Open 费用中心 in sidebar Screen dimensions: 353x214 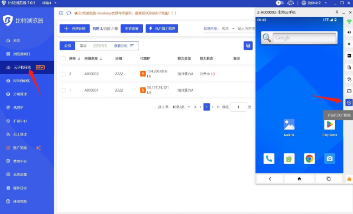click(17, 161)
